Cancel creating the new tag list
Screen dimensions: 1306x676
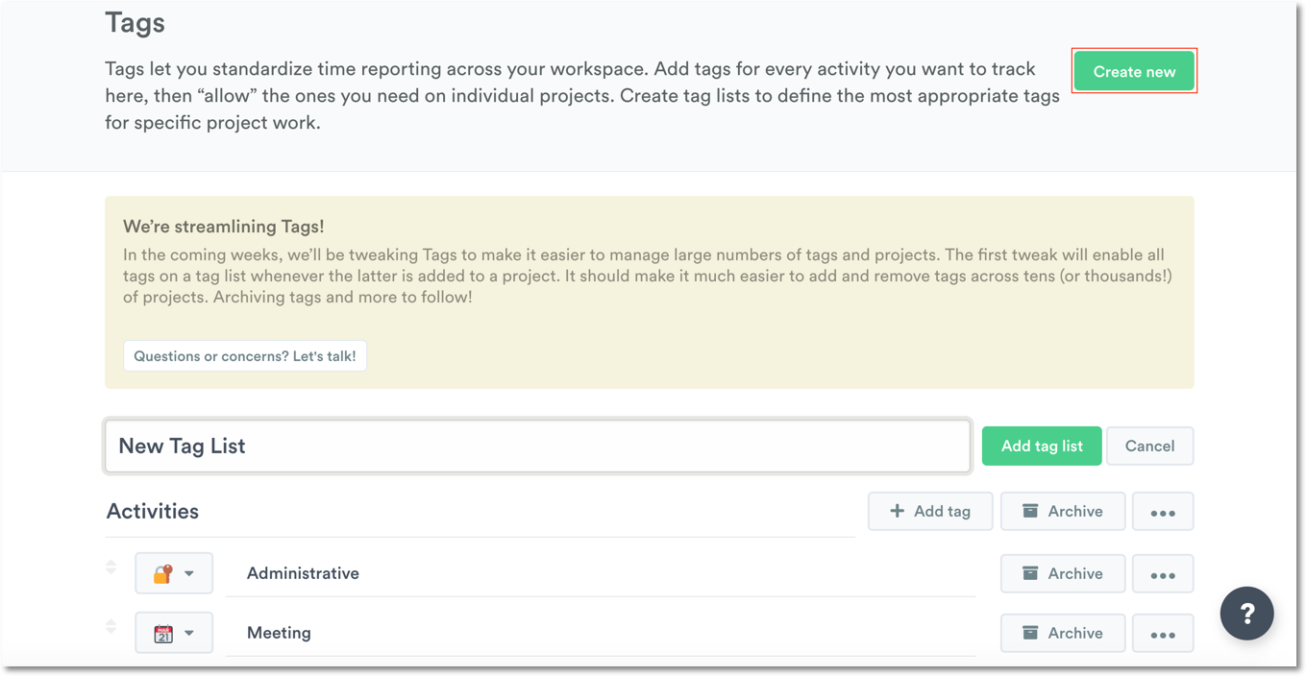[1149, 446]
